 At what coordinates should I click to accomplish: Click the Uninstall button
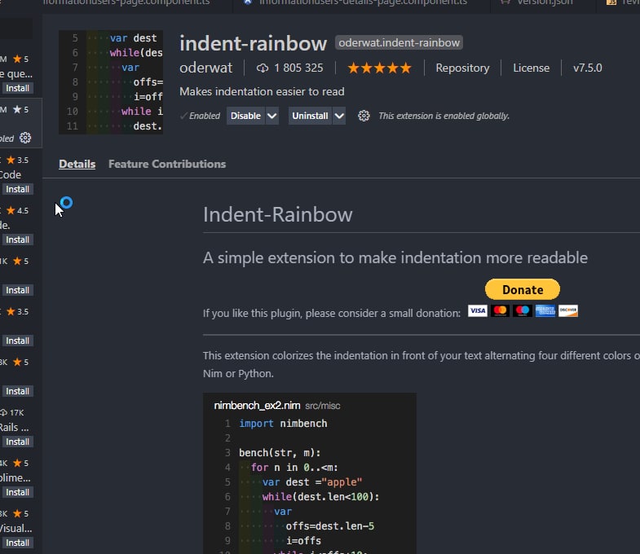point(310,116)
